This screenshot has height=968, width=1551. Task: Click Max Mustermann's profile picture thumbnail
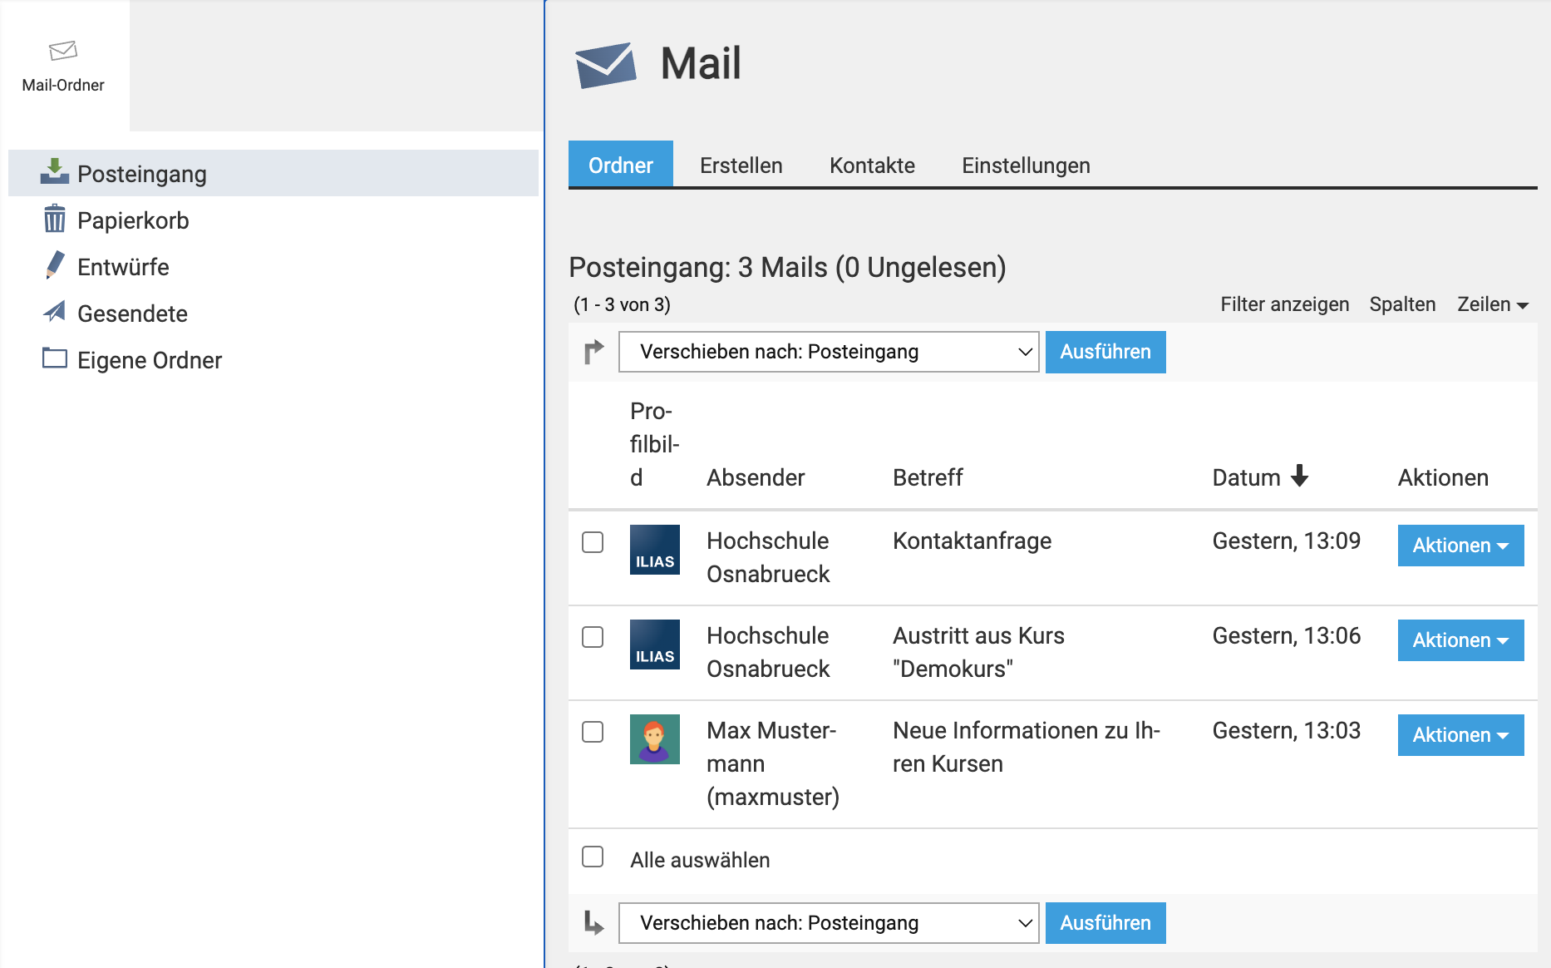pyautogui.click(x=655, y=739)
